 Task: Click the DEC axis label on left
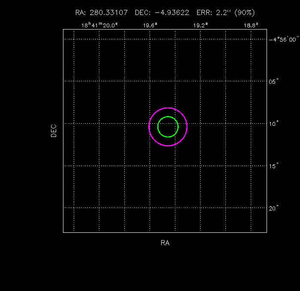tap(54, 131)
